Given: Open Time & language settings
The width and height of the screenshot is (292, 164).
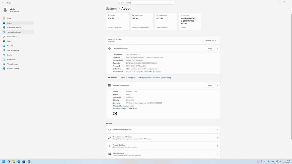Looking at the screenshot, I should tap(18, 50).
